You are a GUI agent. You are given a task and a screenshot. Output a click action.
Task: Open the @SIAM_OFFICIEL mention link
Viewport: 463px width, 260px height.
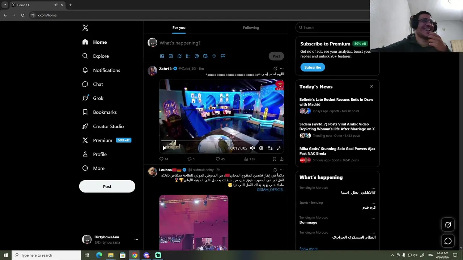(x=270, y=190)
